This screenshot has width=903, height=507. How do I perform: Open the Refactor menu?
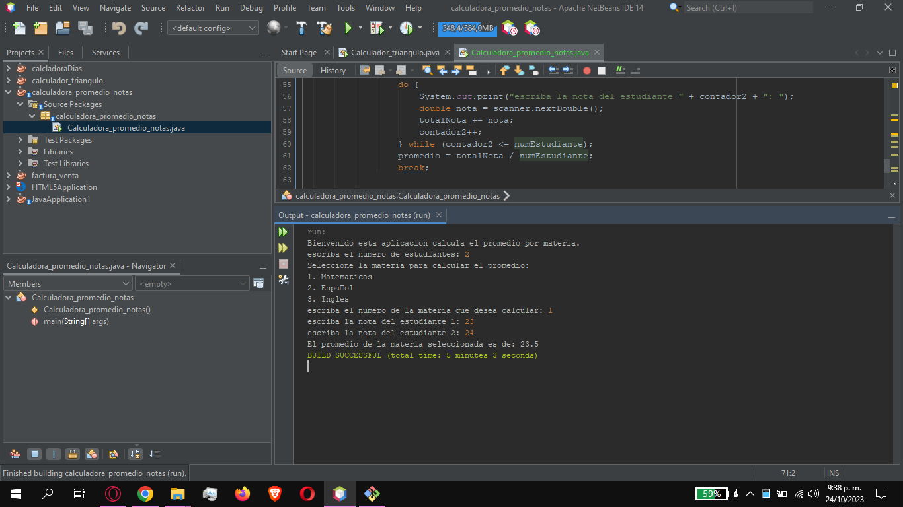[190, 8]
